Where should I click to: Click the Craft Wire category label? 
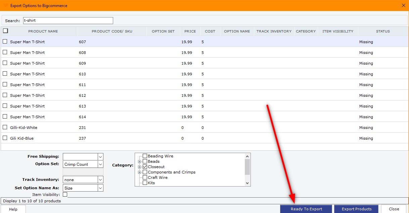coord(157,177)
